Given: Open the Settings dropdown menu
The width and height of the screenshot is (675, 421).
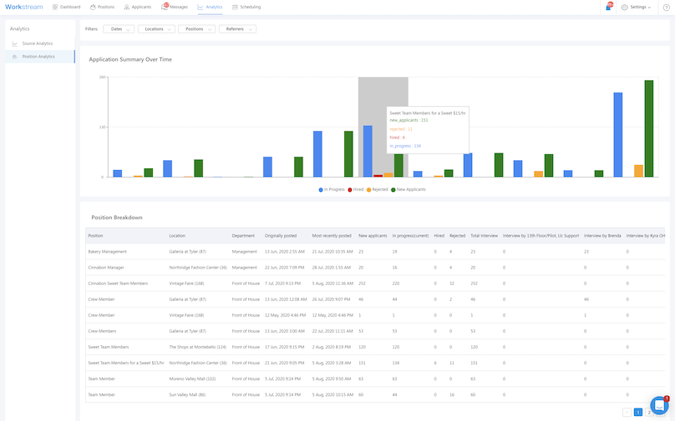Looking at the screenshot, I should point(637,7).
